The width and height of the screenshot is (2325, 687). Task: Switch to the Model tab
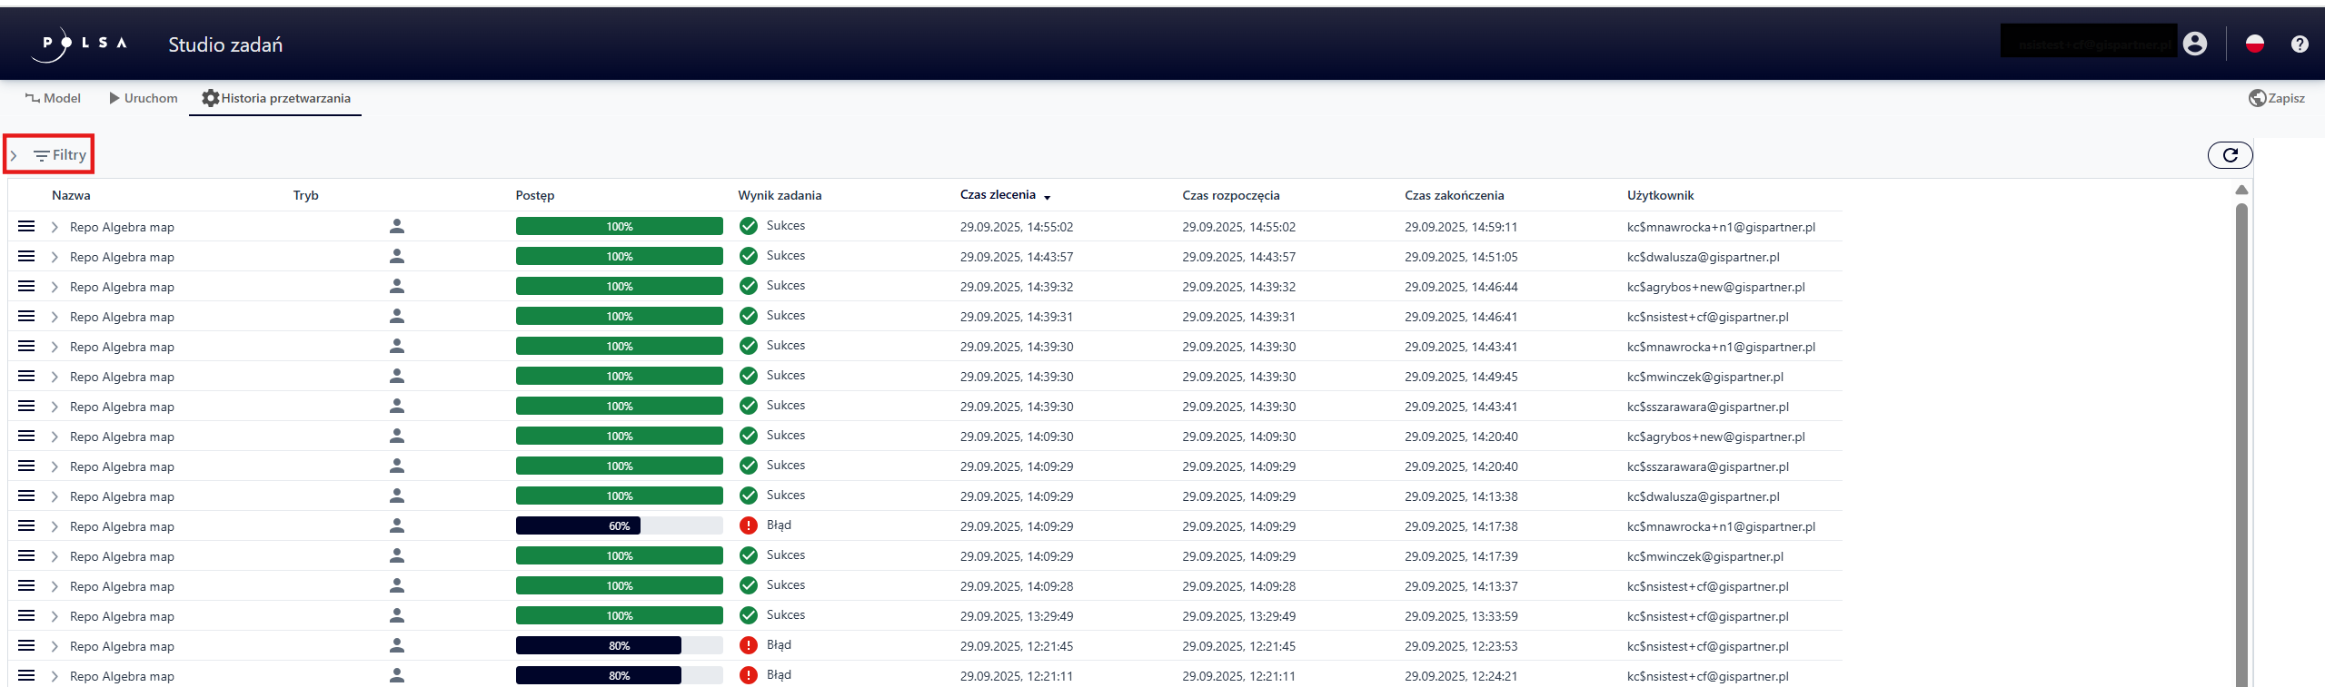pos(53,98)
